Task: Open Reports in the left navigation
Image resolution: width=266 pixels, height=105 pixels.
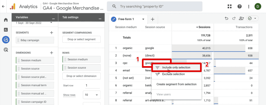Action: coord(6,30)
